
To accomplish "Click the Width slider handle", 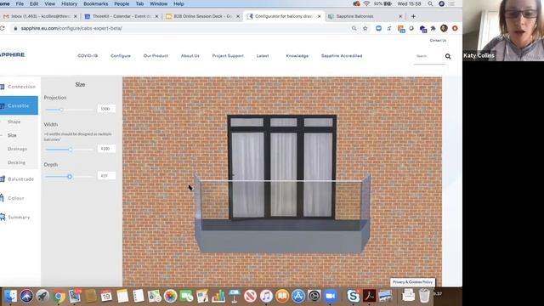I will [71, 150].
